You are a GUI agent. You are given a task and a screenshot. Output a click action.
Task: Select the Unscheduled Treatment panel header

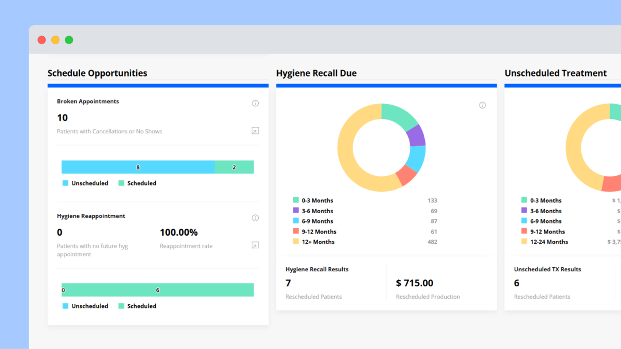coord(556,73)
